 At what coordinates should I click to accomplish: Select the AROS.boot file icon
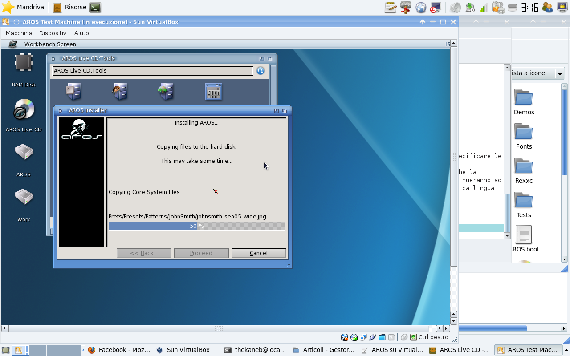click(524, 235)
